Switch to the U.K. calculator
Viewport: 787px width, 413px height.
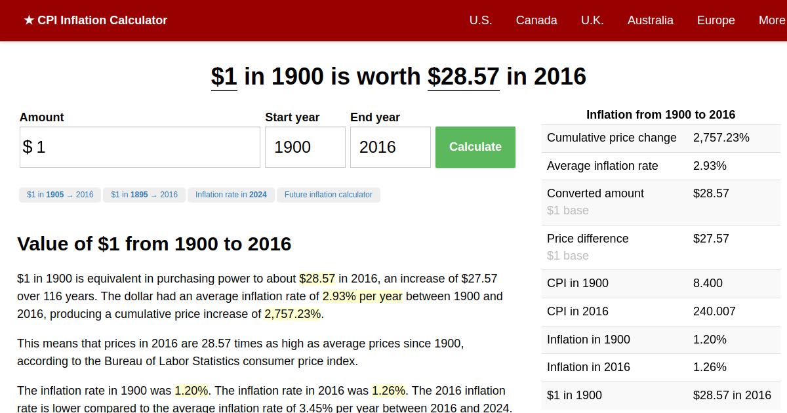[592, 20]
